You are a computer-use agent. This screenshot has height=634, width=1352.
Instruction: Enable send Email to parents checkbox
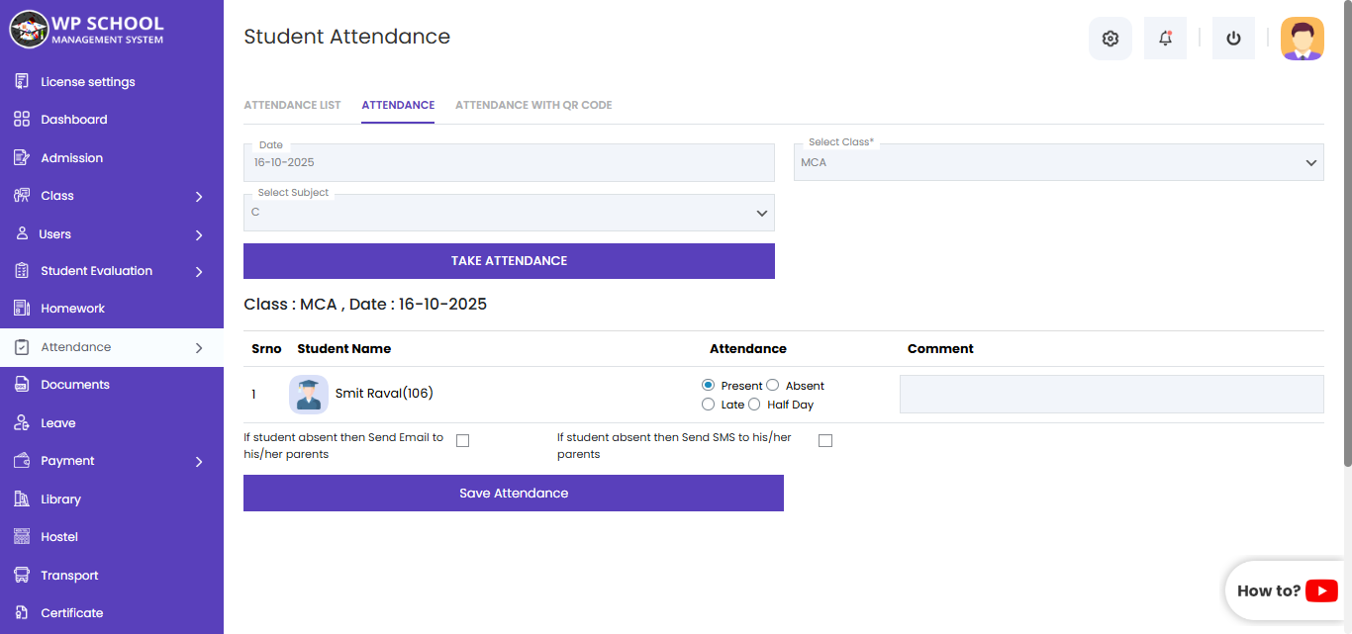pyautogui.click(x=462, y=441)
